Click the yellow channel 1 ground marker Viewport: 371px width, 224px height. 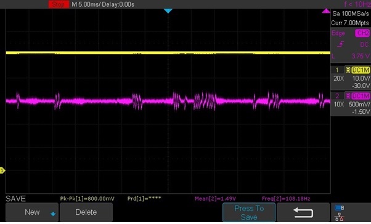(2, 170)
